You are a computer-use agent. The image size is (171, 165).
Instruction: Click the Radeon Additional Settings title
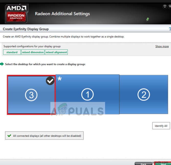click(62, 14)
